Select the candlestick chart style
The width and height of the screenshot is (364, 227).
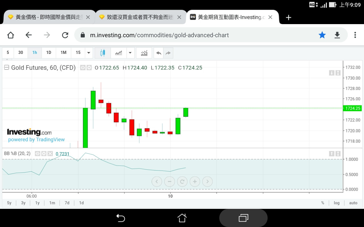pos(103,52)
